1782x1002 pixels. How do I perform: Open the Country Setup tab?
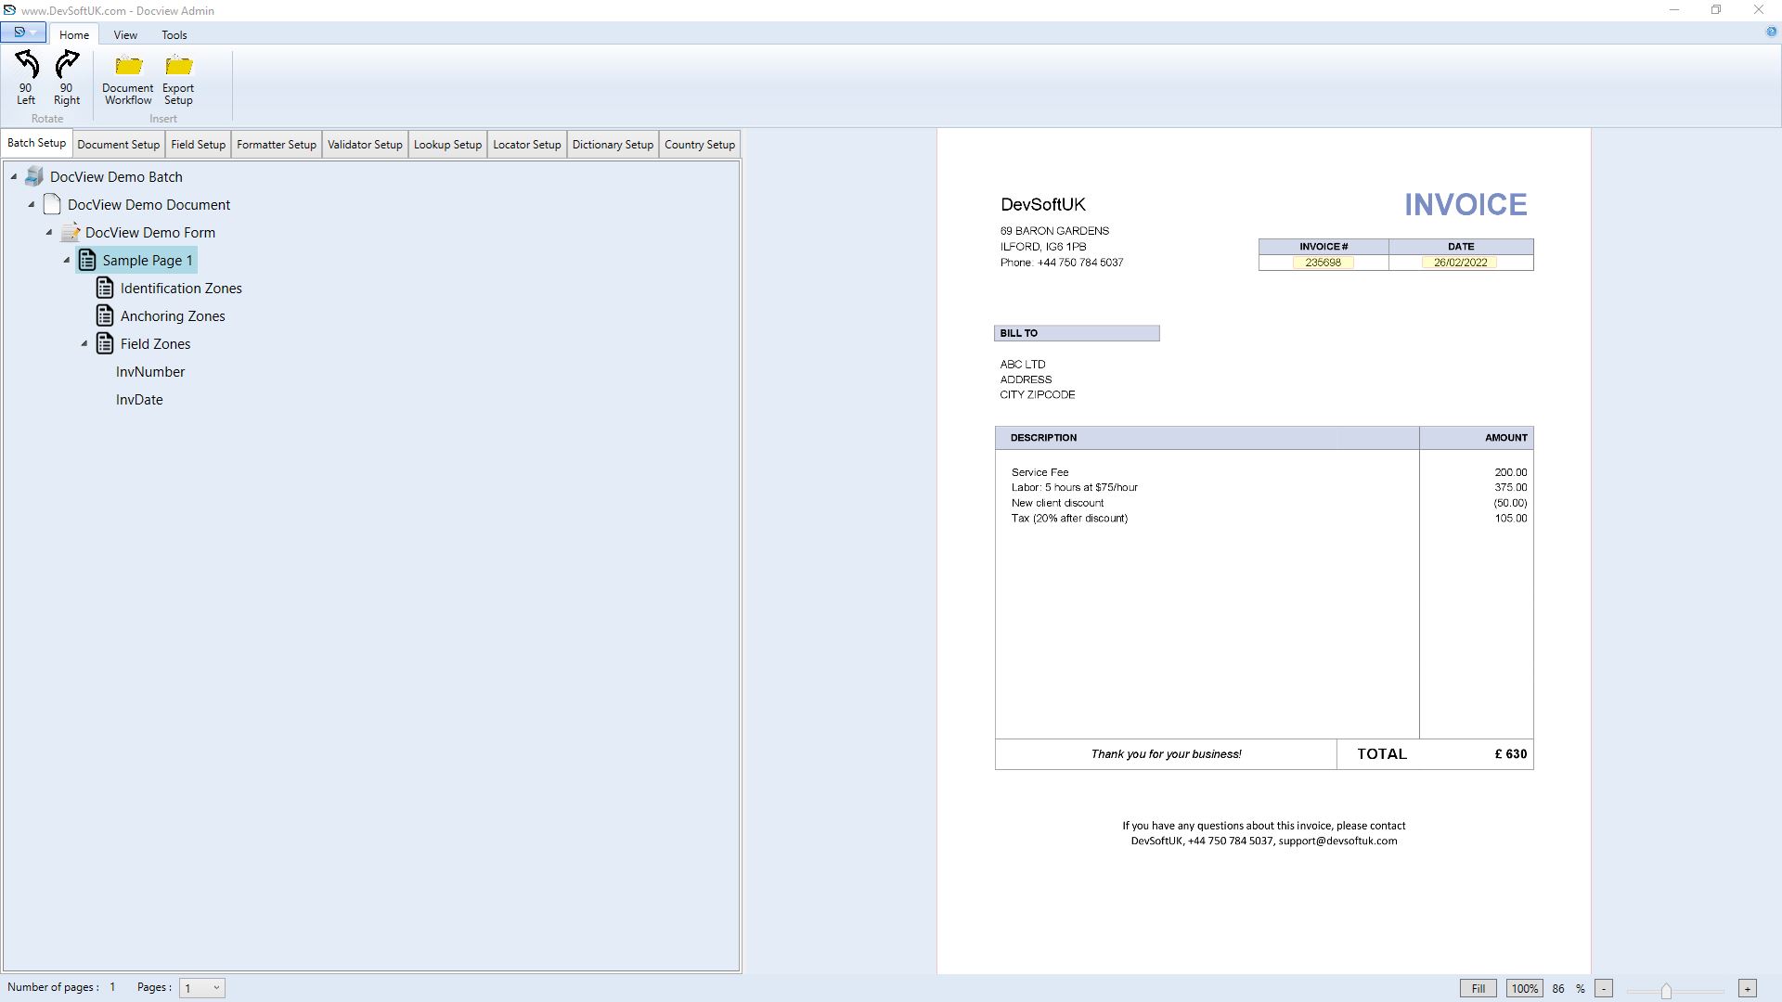coord(699,144)
